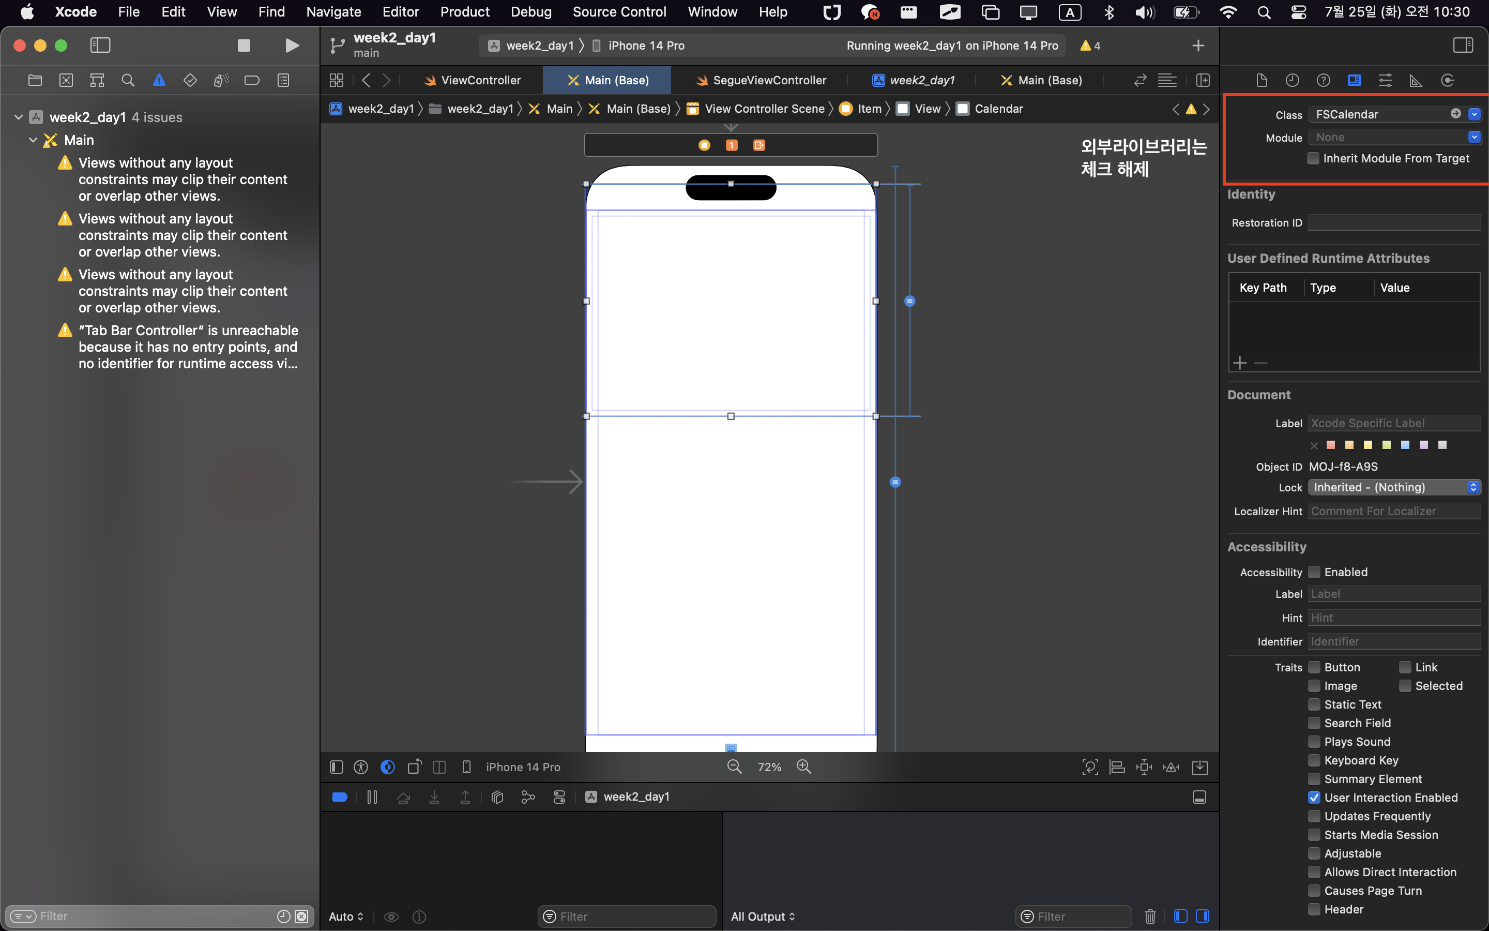
Task: Check Inherit Module From Target
Action: click(1313, 158)
